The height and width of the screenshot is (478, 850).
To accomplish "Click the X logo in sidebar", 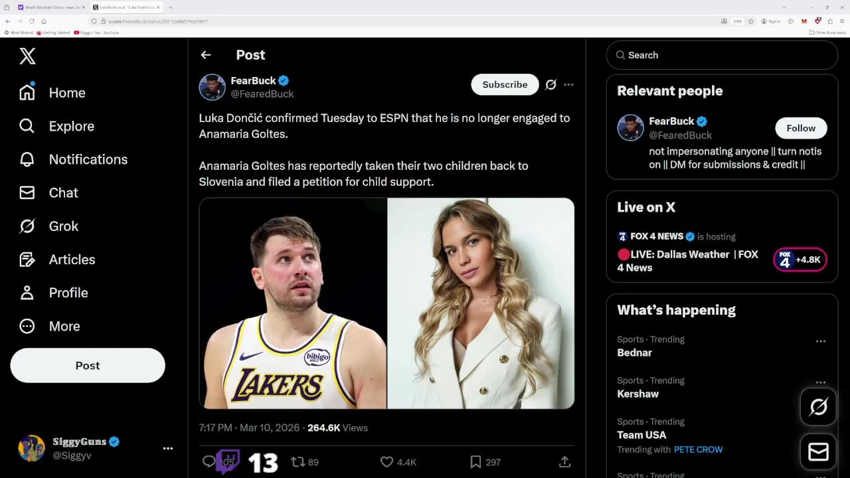I will [27, 56].
